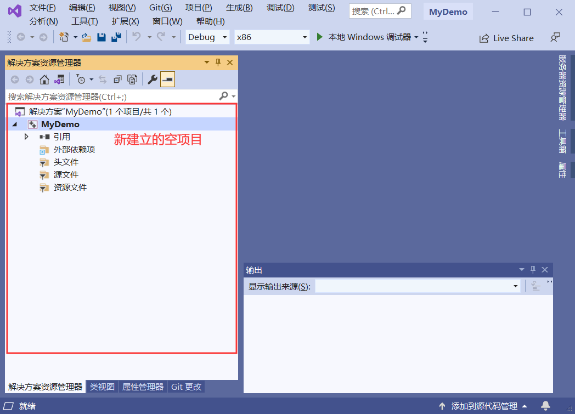Switch to the 类视图 tab
Screen dimensions: 575x414
[102, 387]
